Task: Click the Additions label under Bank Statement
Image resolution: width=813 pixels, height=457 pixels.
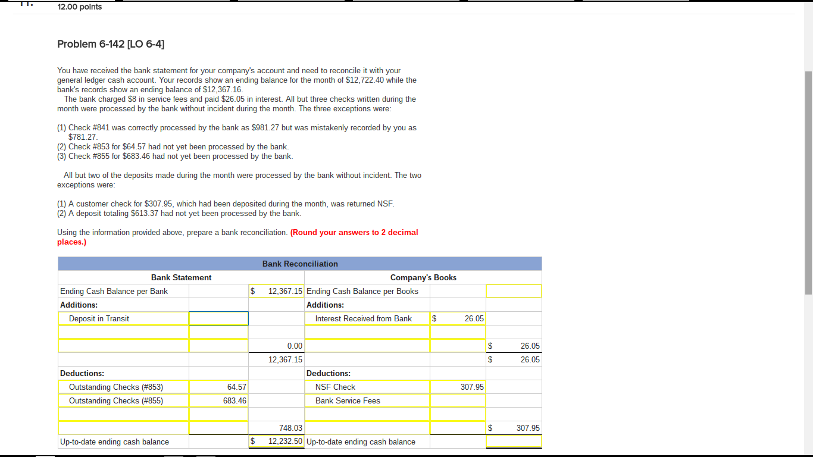Action: tap(79, 305)
